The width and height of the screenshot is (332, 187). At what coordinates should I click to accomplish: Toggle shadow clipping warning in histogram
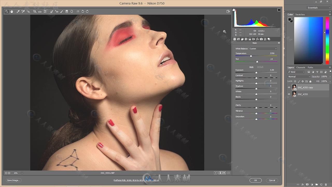point(234,10)
